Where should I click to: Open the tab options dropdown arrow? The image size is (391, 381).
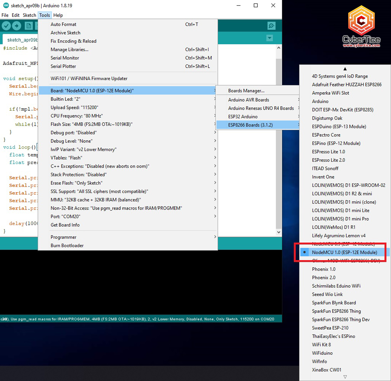click(270, 38)
